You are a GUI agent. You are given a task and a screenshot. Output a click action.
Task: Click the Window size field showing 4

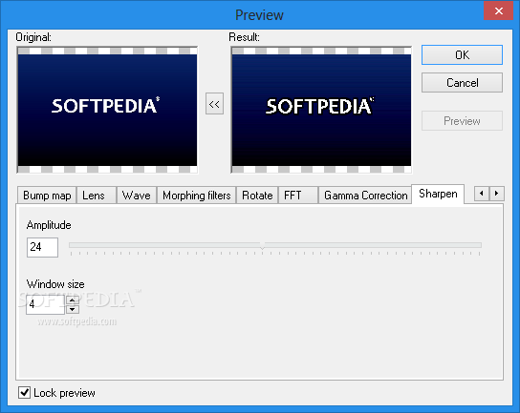[x=46, y=304]
